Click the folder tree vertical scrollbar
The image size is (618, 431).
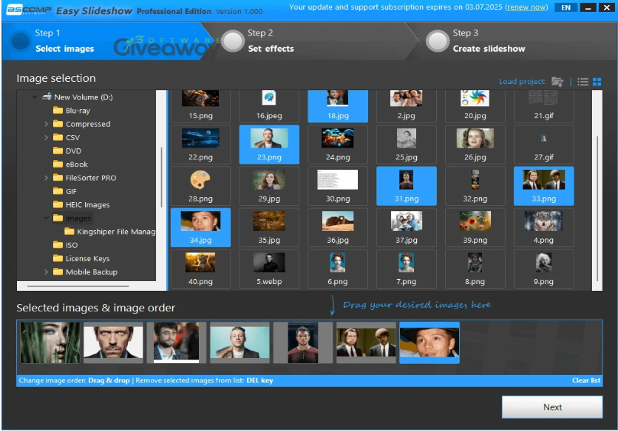click(x=161, y=177)
